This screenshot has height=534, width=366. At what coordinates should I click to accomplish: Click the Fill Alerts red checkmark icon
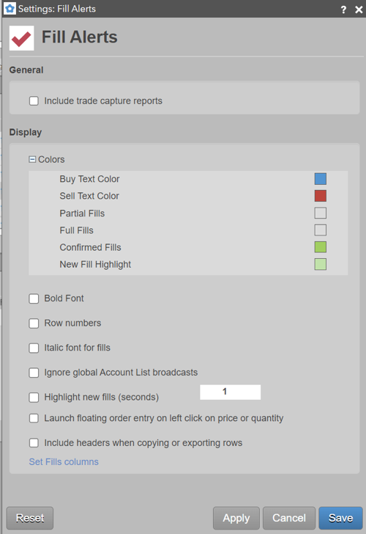[21, 38]
